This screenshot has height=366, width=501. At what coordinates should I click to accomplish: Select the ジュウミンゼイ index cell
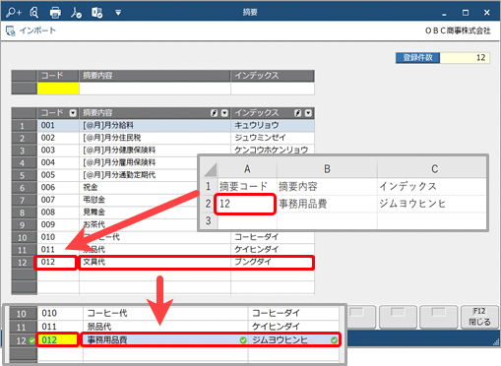click(x=273, y=138)
